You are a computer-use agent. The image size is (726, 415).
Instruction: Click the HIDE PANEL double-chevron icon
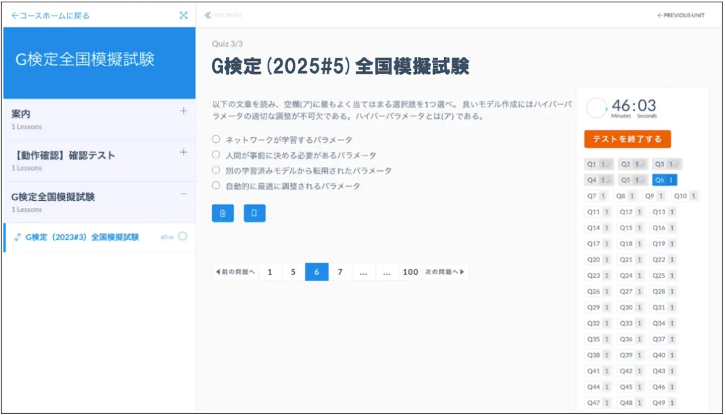pos(208,15)
